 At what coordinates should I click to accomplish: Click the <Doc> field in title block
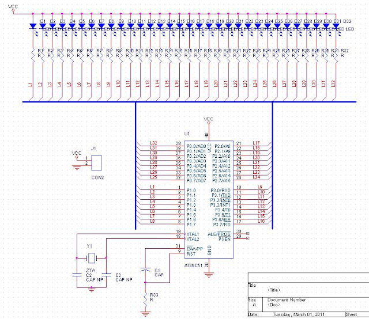274,305
